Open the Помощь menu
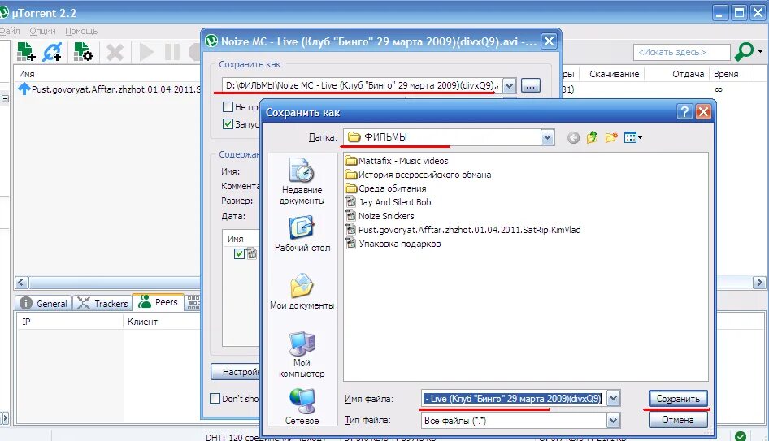Screen dimensions: 769x441 pos(81,31)
